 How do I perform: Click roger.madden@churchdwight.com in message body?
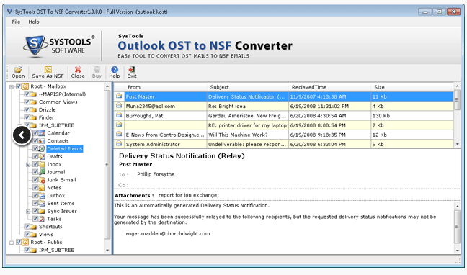point(168,234)
